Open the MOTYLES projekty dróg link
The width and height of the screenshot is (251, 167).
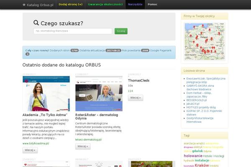[x=201, y=107]
